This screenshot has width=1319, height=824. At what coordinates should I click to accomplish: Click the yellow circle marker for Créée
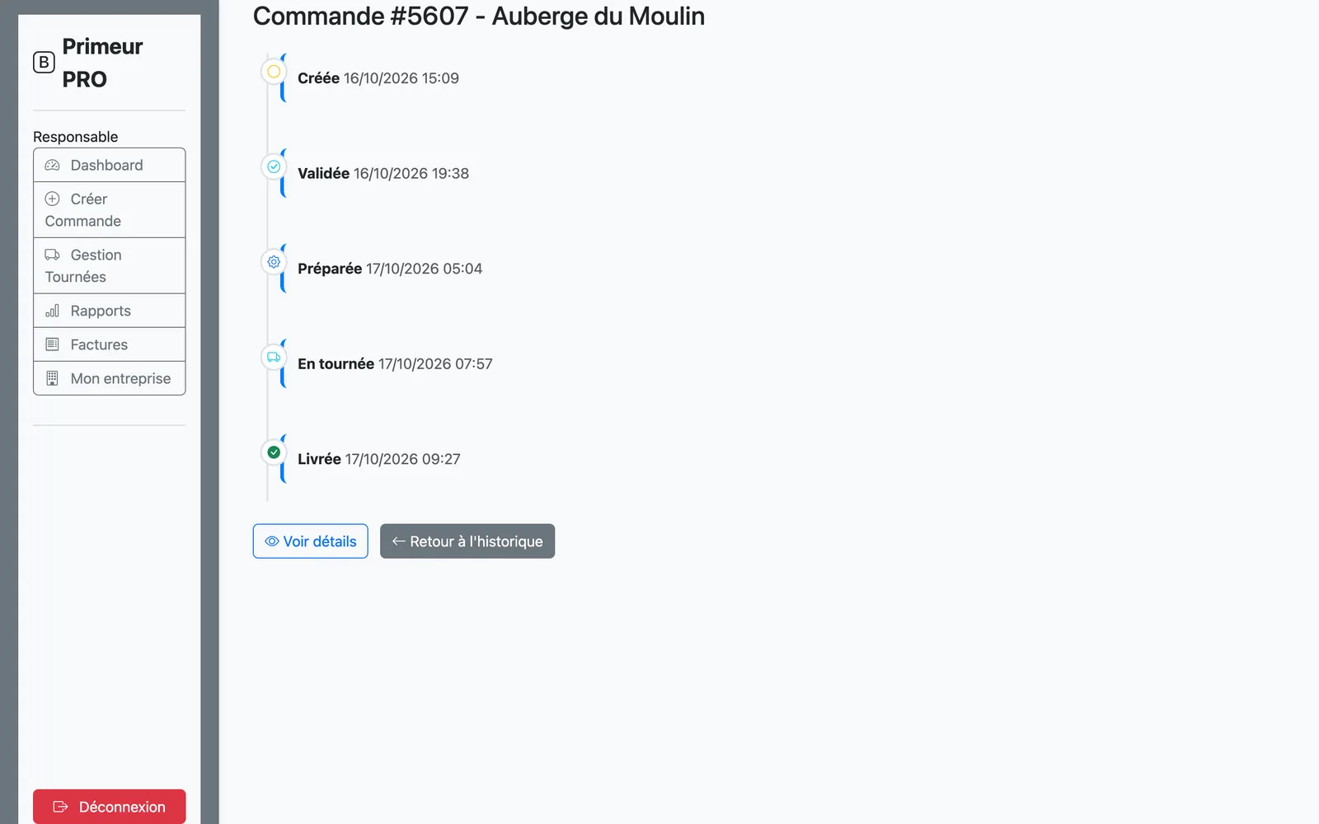click(x=274, y=72)
